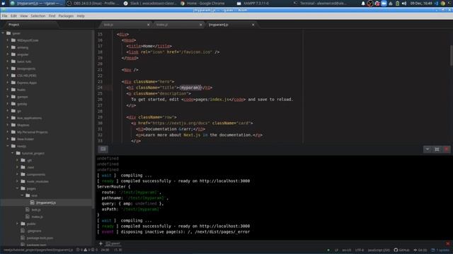Click the Mapbox folder icon
453x254 pixels.
click(x=13, y=125)
